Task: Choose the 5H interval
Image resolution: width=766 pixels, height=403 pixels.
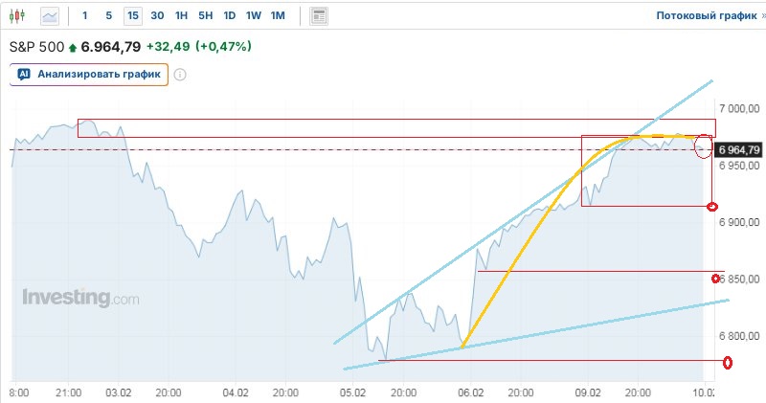Action: point(205,16)
